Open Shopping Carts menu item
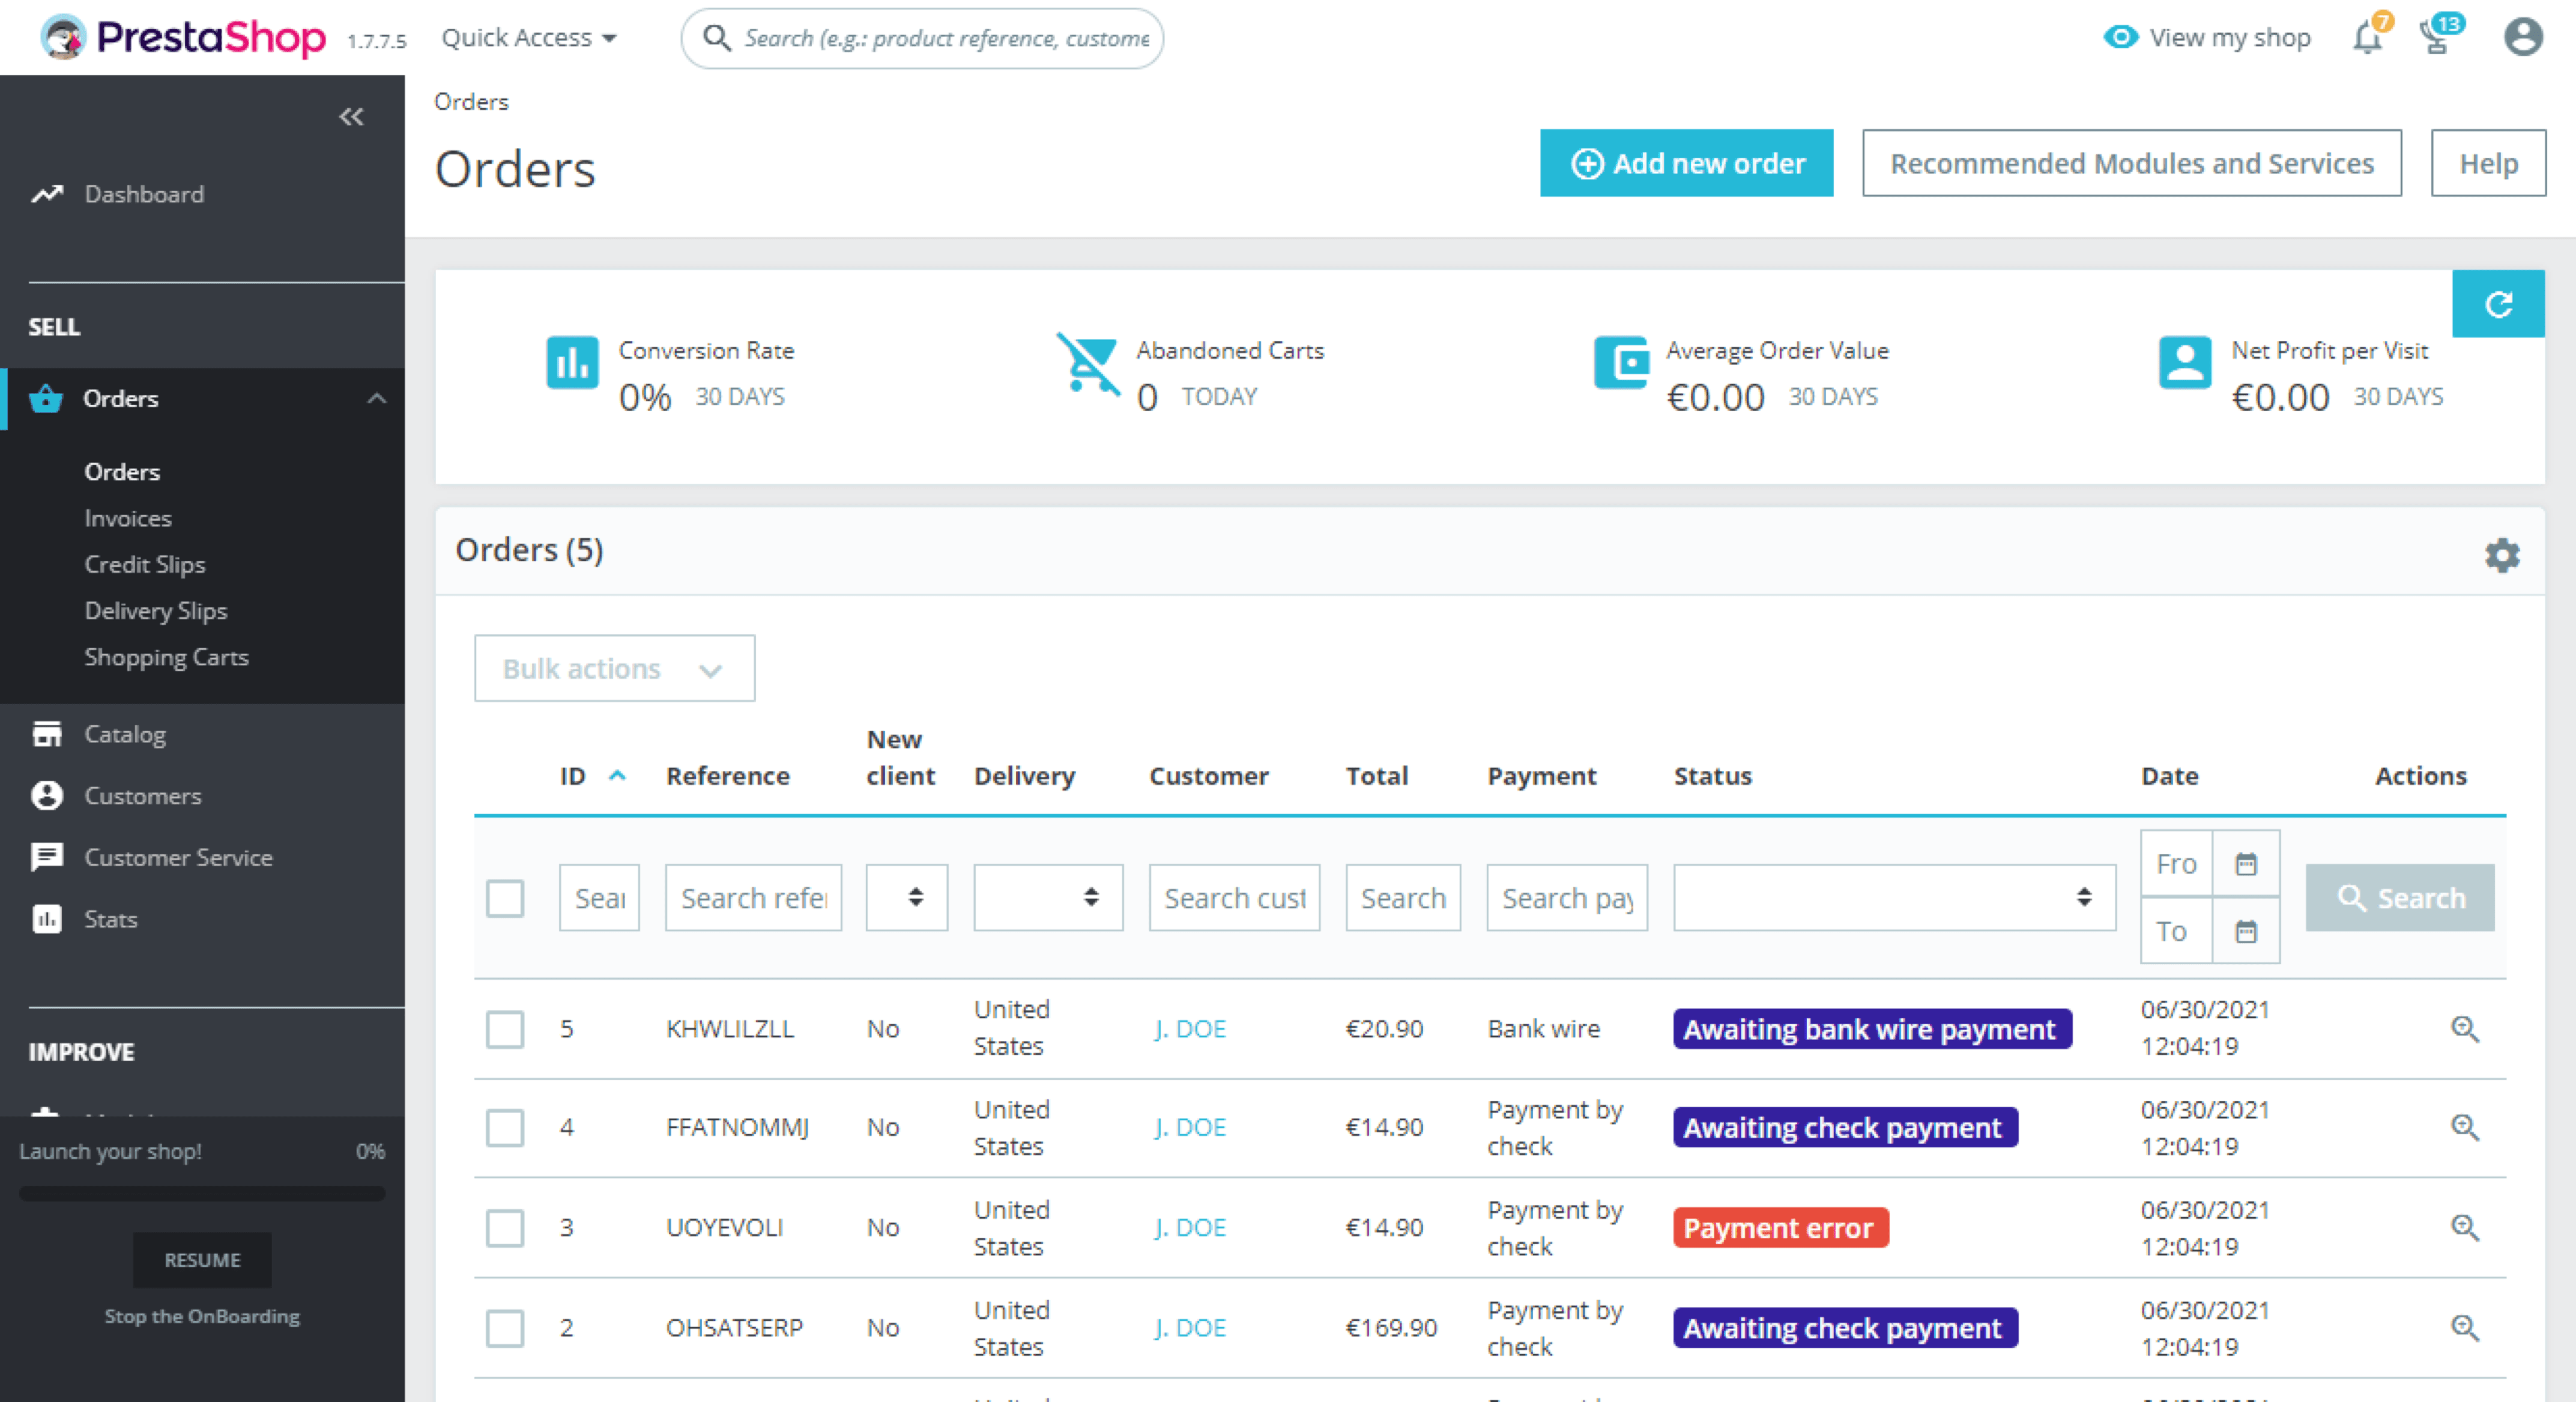2576x1402 pixels. tap(168, 656)
